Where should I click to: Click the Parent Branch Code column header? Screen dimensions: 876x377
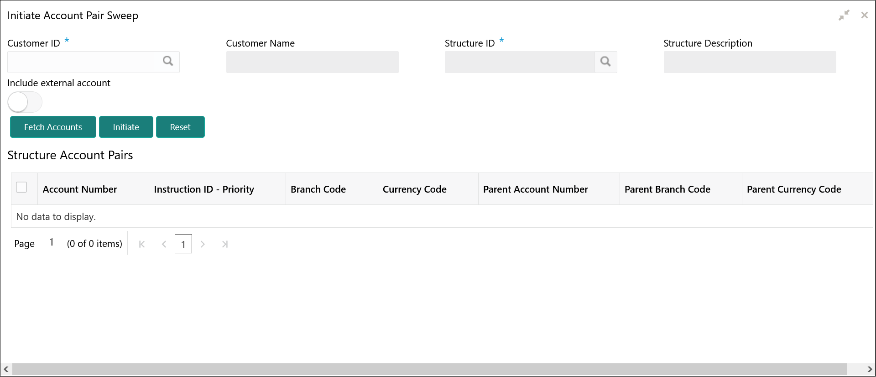pos(681,189)
